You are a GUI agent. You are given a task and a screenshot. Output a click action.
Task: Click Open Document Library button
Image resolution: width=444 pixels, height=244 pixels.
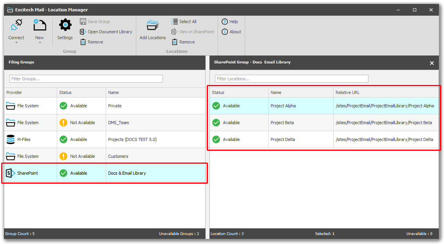(106, 32)
